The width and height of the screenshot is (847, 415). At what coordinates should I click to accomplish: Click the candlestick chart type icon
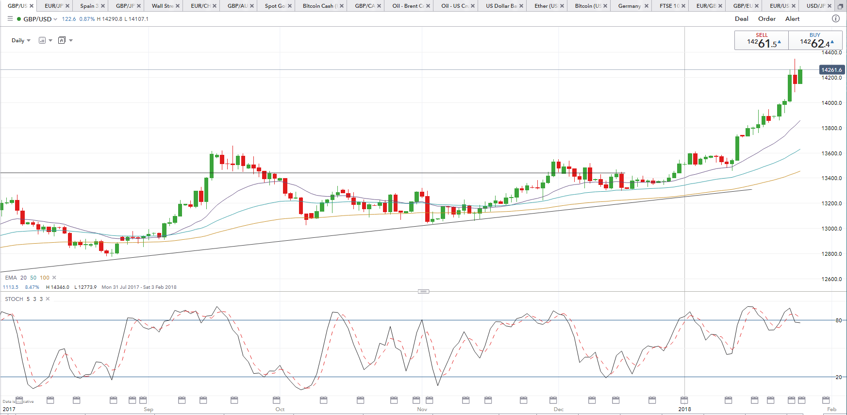pyautogui.click(x=62, y=40)
